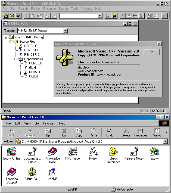
Task: Launch the Spy++ shortcut
Action: 154,153
